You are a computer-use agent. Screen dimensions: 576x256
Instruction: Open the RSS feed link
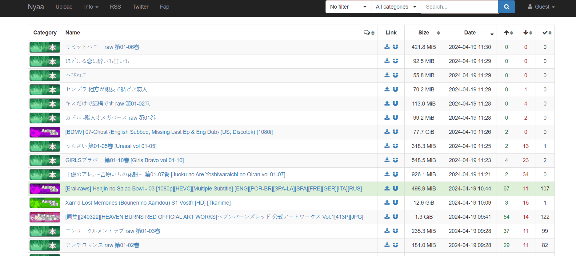tap(115, 7)
